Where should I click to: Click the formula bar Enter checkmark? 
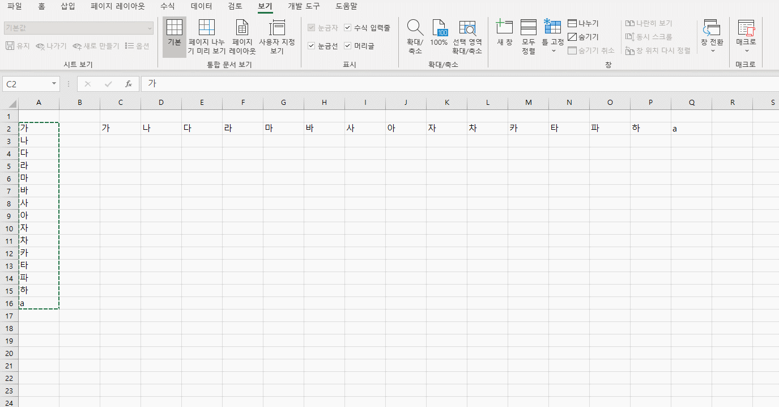108,84
